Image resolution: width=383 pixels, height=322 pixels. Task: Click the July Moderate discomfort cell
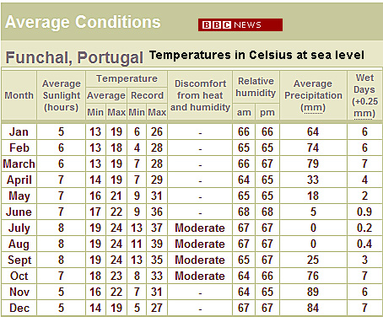coord(200,228)
